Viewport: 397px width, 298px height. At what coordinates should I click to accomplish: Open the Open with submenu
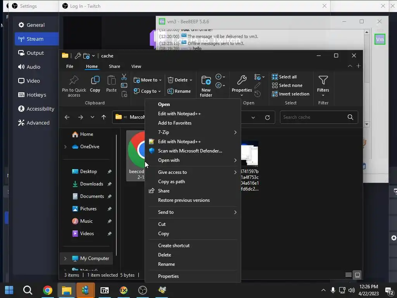pos(193,160)
